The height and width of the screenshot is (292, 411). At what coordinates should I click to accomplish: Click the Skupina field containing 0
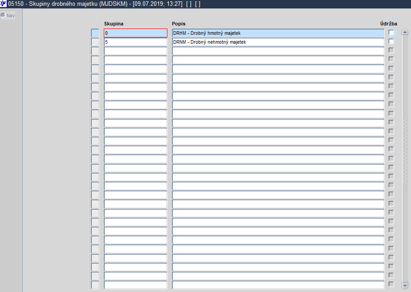(x=135, y=33)
